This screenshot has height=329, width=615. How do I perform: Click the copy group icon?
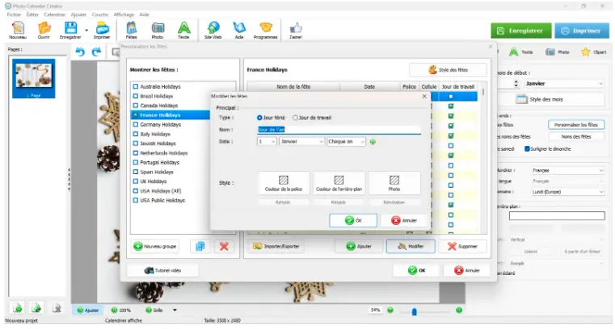[200, 247]
